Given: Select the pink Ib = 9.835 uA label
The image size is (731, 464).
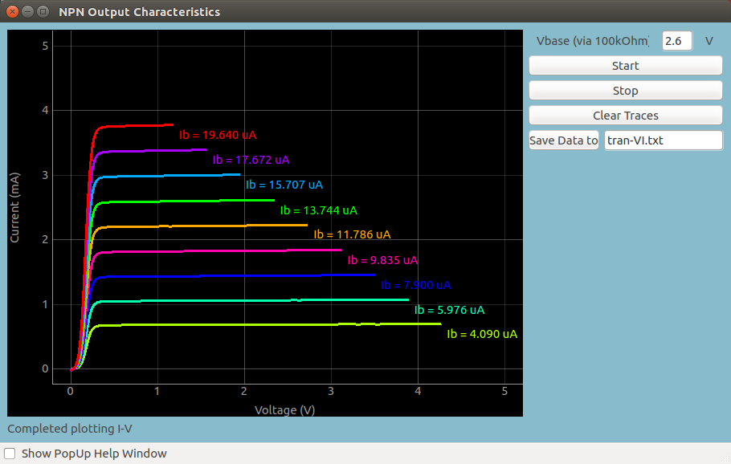Looking at the screenshot, I should 382,260.
